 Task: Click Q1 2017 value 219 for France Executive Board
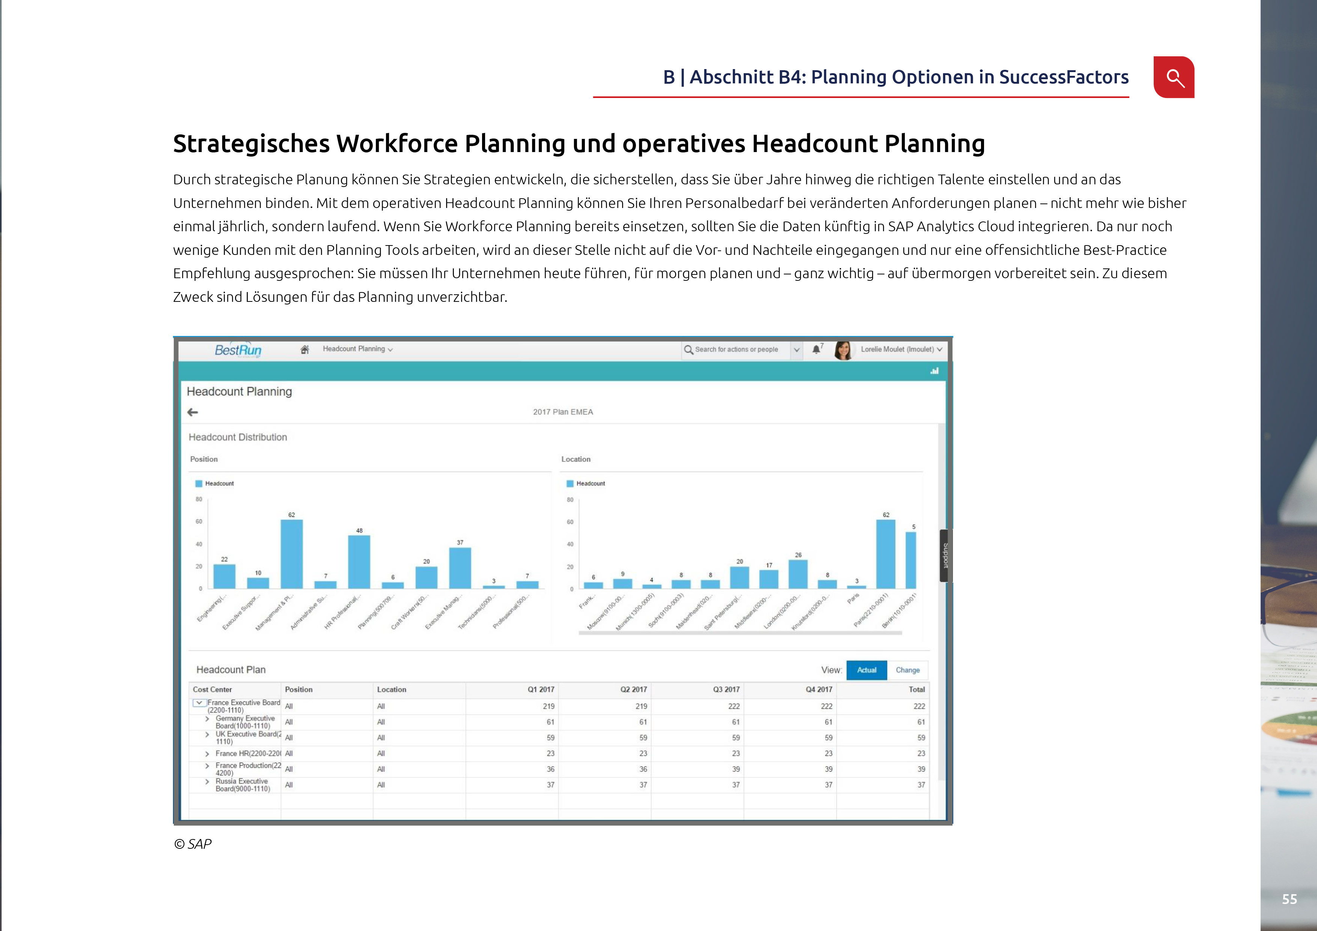[x=548, y=706]
